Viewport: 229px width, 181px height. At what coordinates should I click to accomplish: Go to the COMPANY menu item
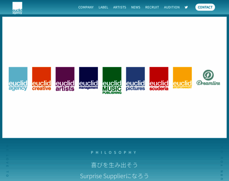coord(86,7)
